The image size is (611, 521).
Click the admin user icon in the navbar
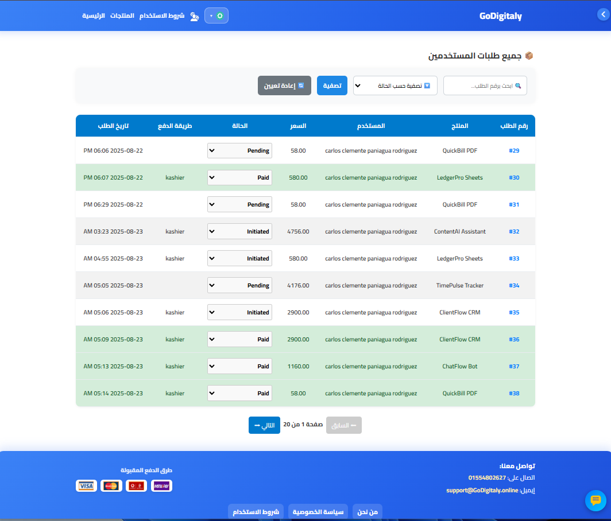tap(194, 17)
